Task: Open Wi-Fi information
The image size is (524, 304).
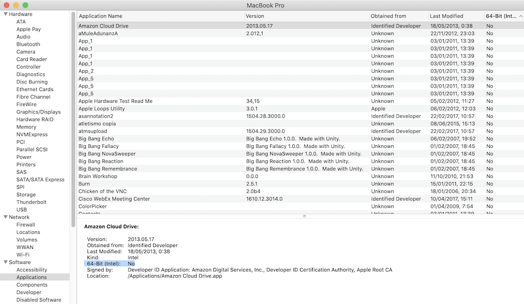Action: click(x=23, y=254)
